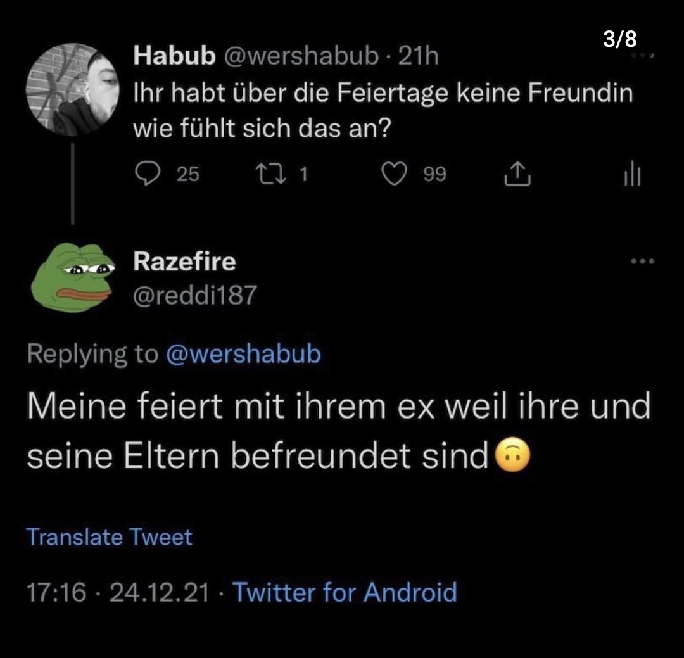Open Habub's profile picture

(72, 89)
